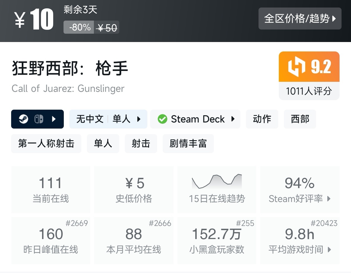Open the 15日在线趋势 trend chart

coord(217,190)
